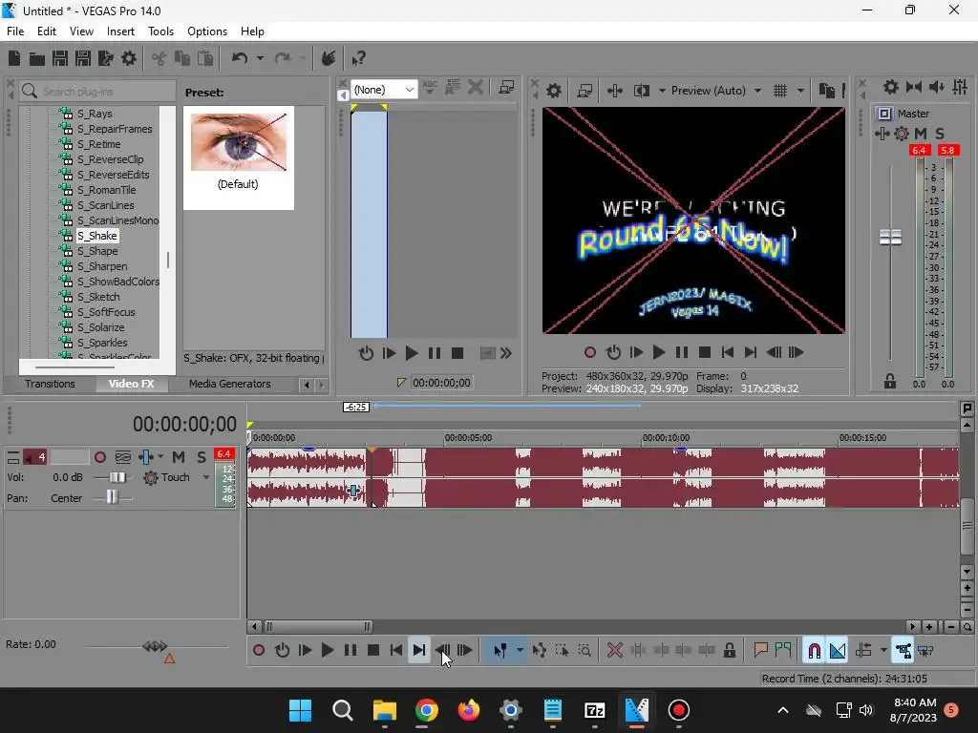Open the File menu

(15, 31)
